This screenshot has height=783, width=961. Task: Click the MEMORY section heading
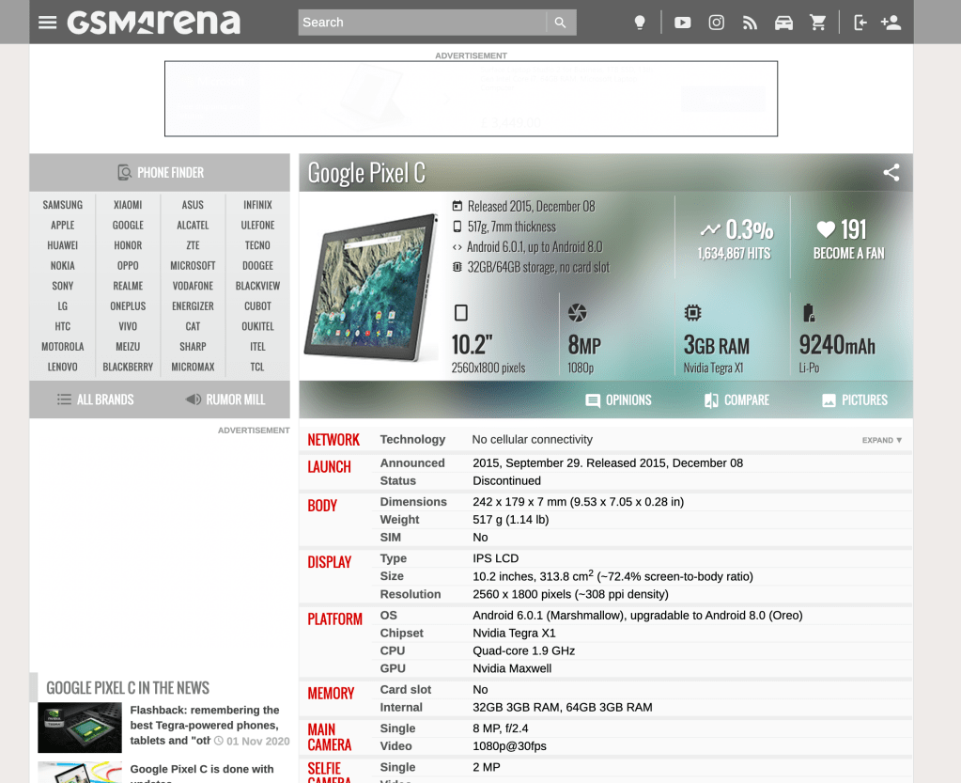(331, 693)
